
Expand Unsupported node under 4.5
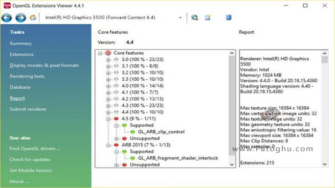click(x=117, y=139)
